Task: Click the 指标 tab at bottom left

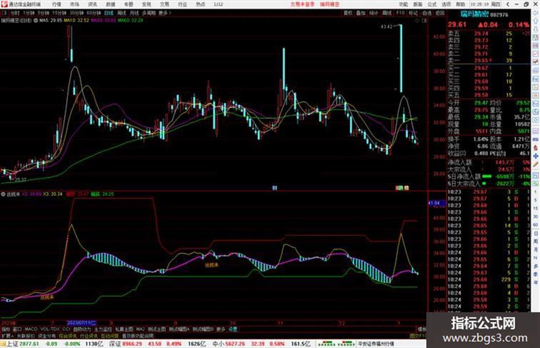Action: (x=6, y=329)
